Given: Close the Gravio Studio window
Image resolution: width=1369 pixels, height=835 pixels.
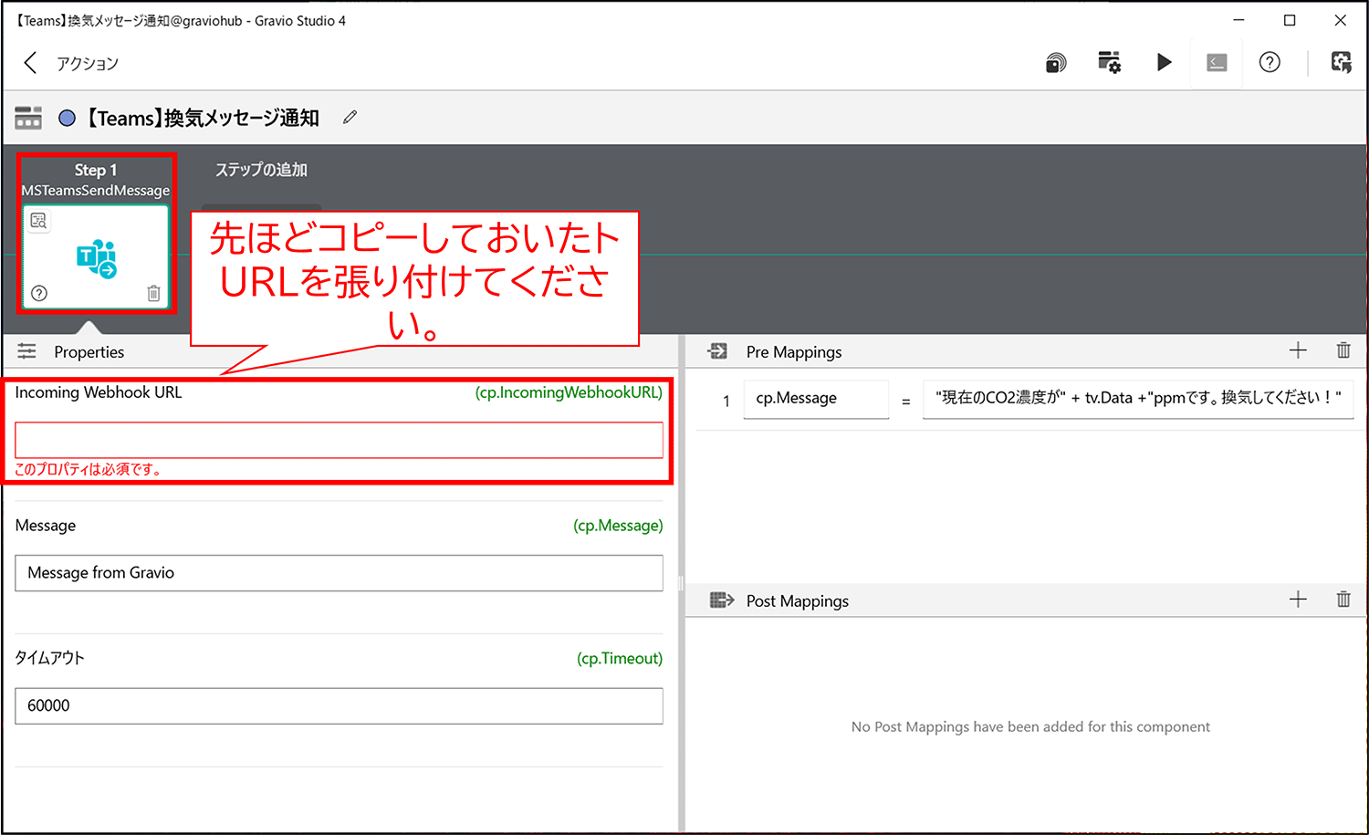Looking at the screenshot, I should pyautogui.click(x=1340, y=20).
